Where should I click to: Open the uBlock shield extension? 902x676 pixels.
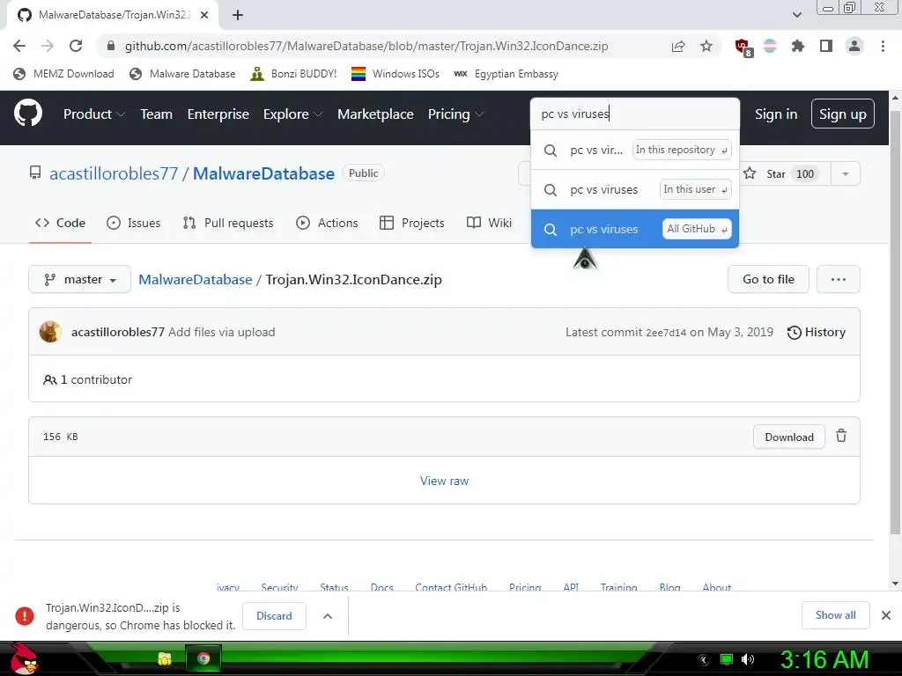pyautogui.click(x=743, y=48)
